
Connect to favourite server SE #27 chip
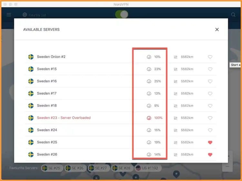99,168
